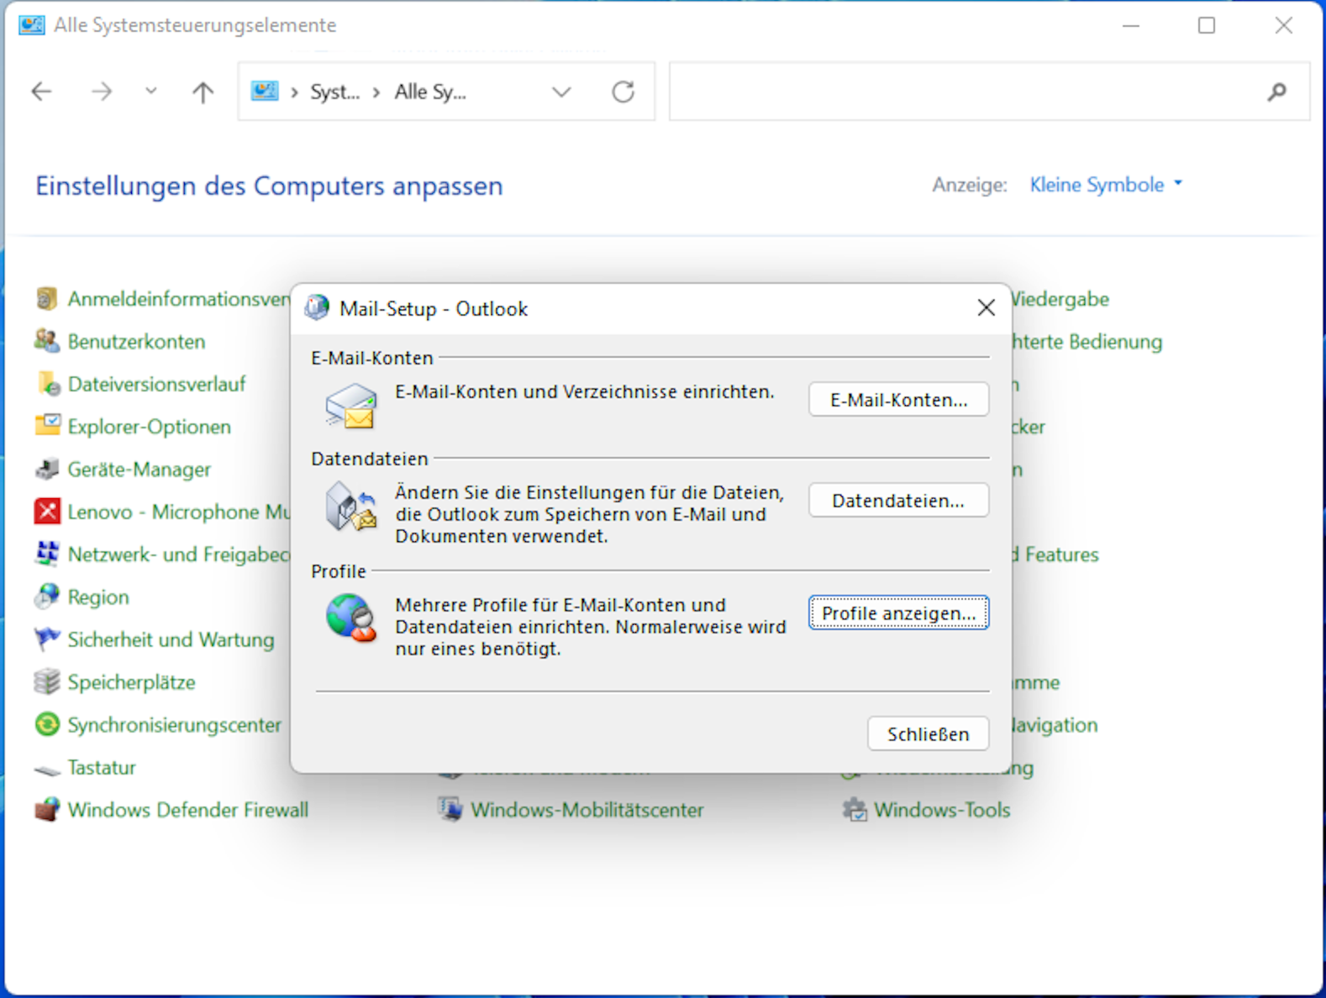Click the red Lenovo Microphone icon

47,512
